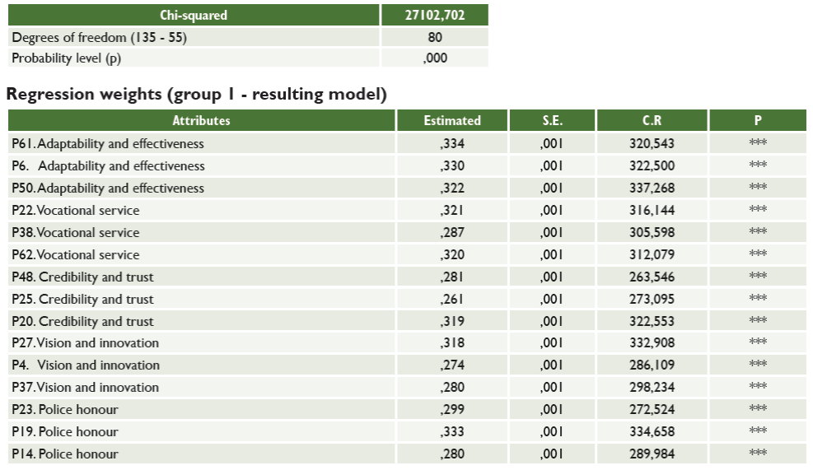Select the C.R value 337,268
This screenshot has width=813, height=470.
coord(652,188)
